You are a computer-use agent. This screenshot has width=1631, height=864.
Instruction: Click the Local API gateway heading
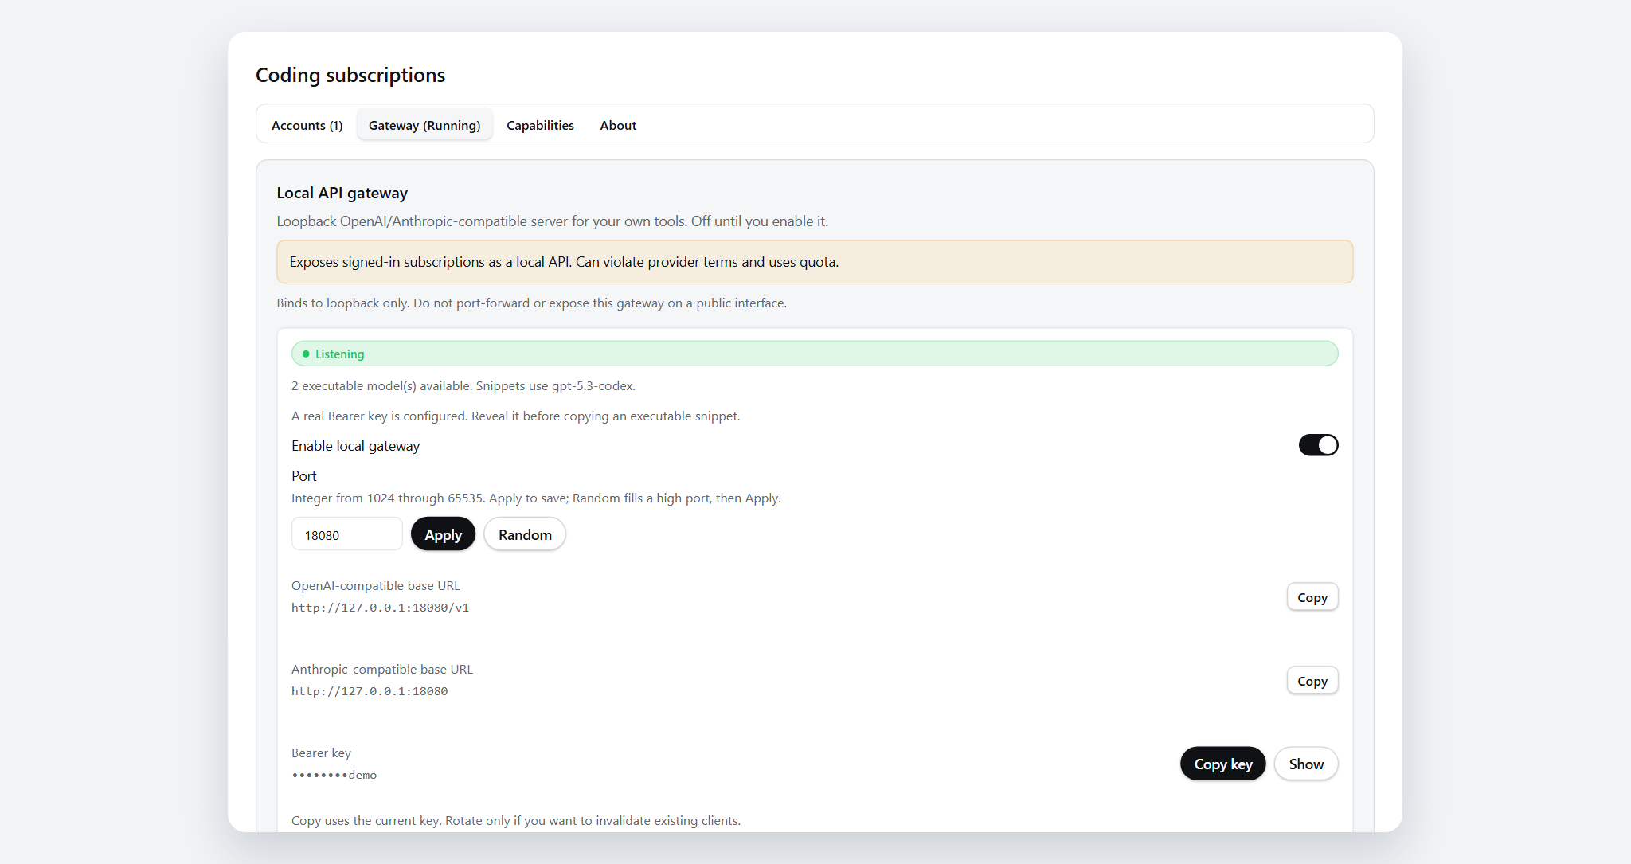pyautogui.click(x=342, y=193)
